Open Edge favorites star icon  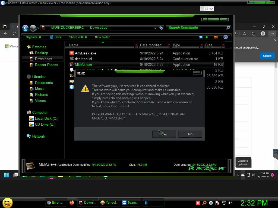click(245, 34)
